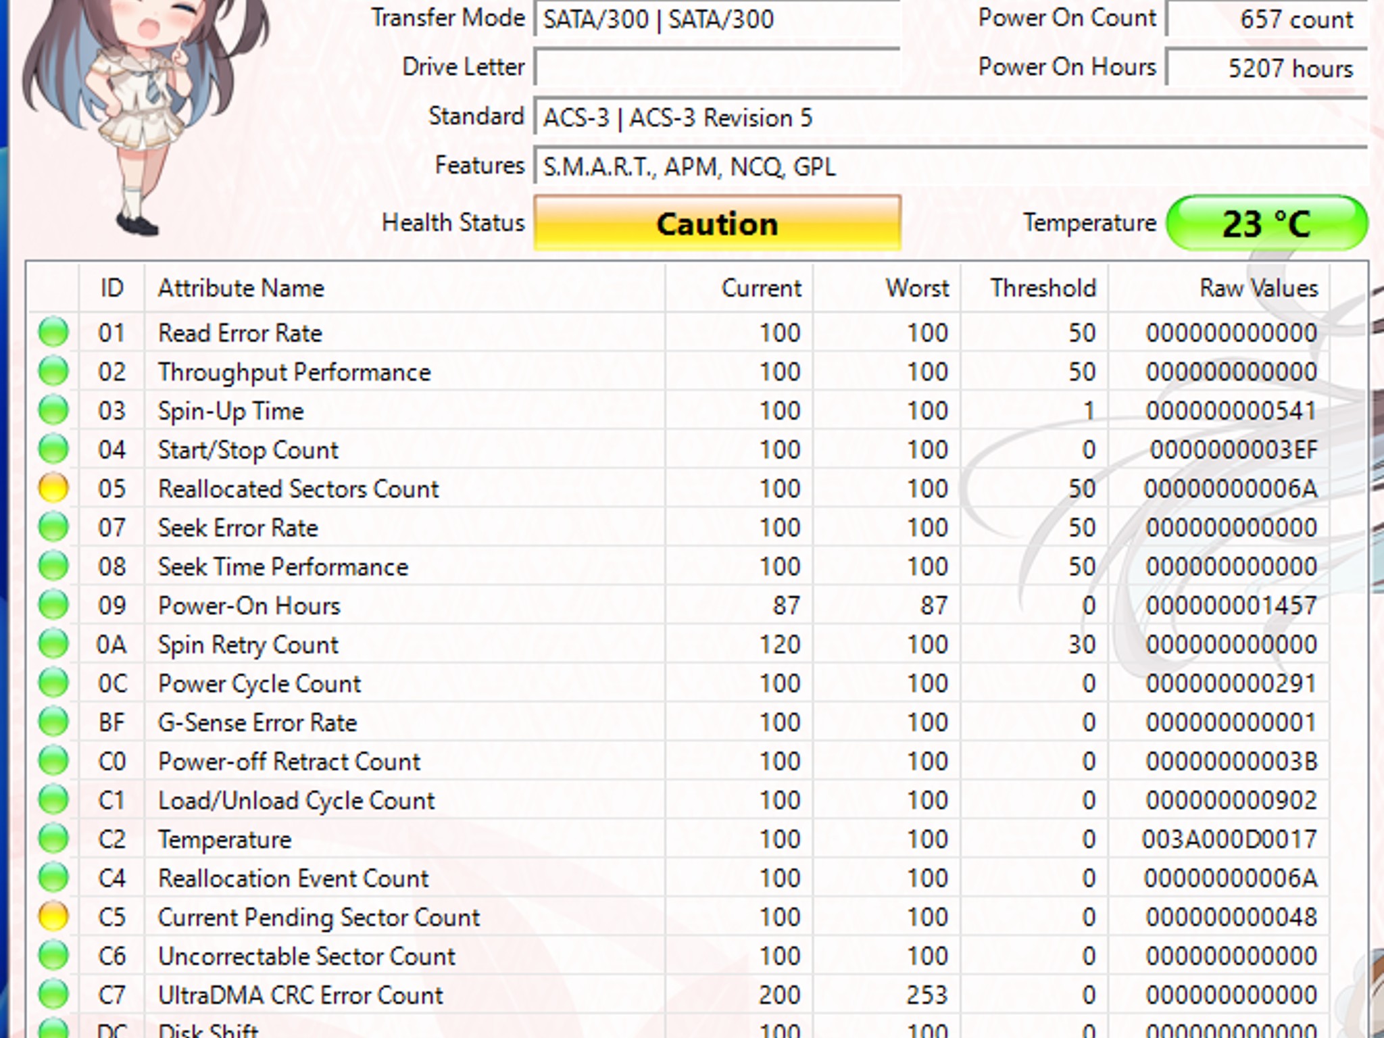Click the green status icon for Load/Unload Cycle Count

53,799
